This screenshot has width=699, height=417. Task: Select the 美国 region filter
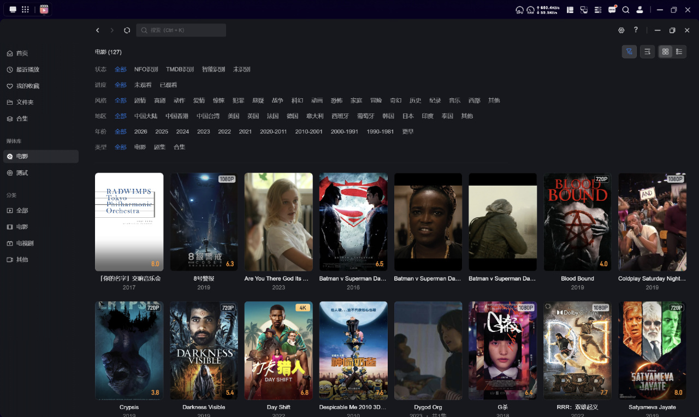pos(234,116)
